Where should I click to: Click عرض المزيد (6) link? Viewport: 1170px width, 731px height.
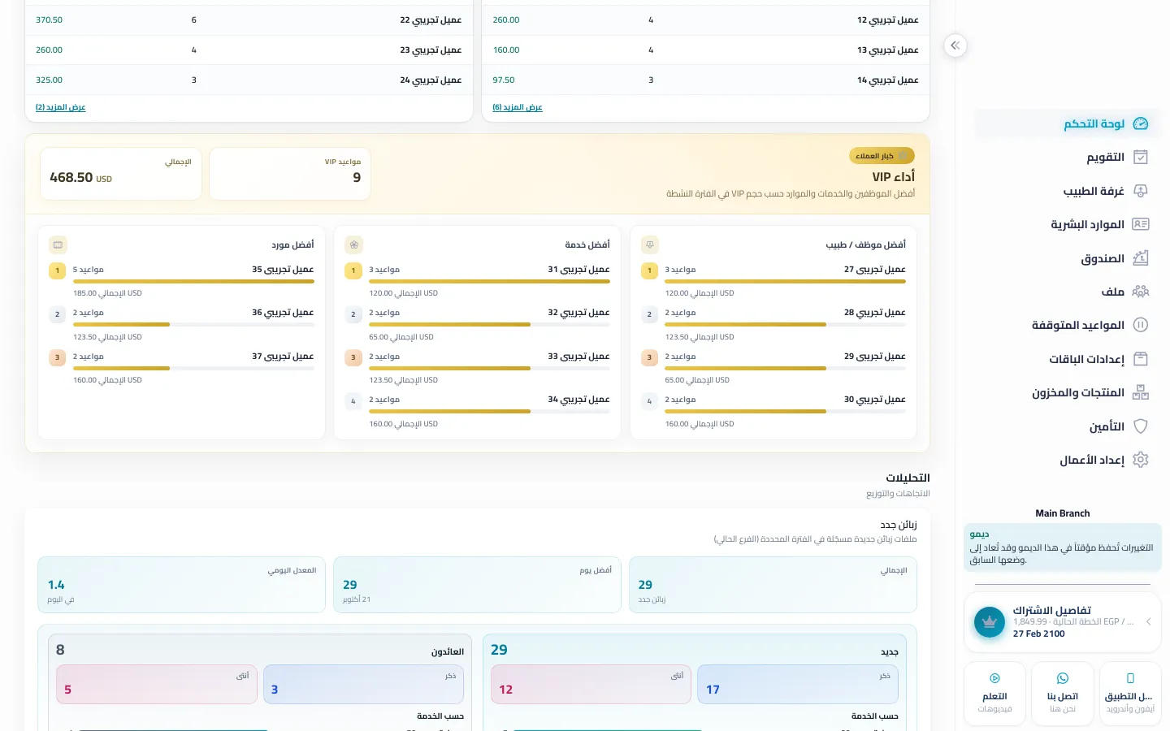(x=518, y=107)
